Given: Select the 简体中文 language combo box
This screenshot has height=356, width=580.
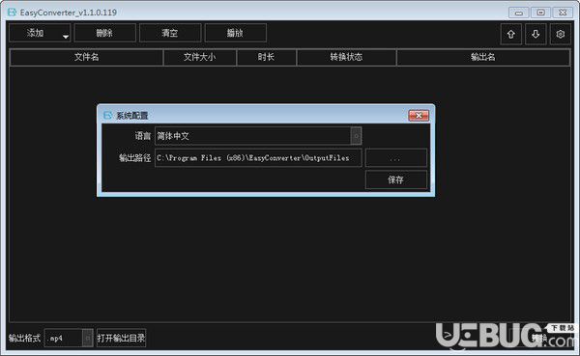Looking at the screenshot, I should [258, 135].
